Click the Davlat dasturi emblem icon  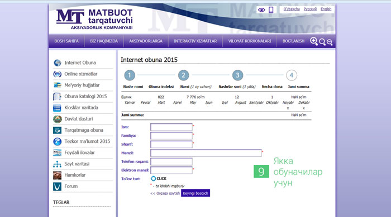pos(58,119)
